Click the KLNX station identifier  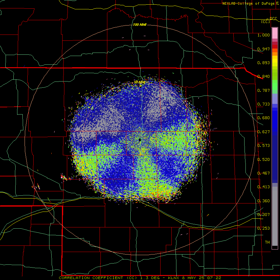173,278
